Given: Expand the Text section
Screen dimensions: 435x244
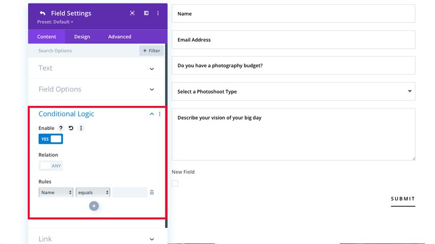Looking at the screenshot, I should point(152,69).
